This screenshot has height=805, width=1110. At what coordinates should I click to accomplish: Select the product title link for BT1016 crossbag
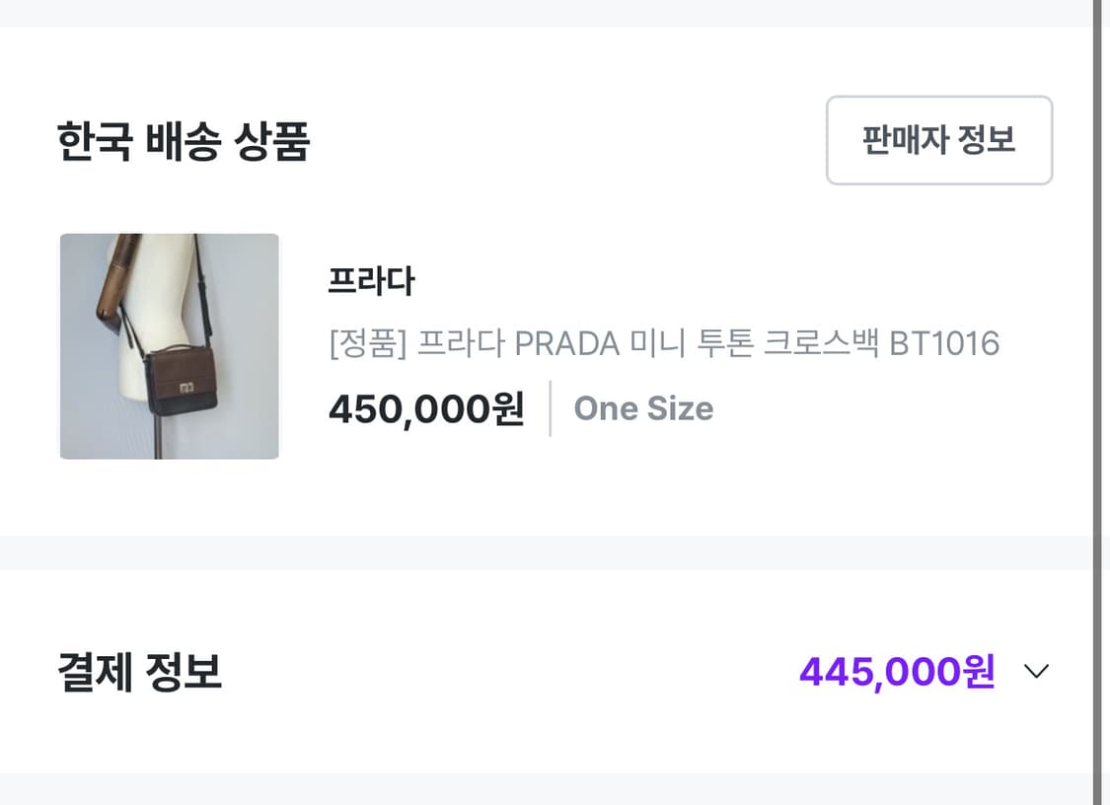tap(664, 342)
